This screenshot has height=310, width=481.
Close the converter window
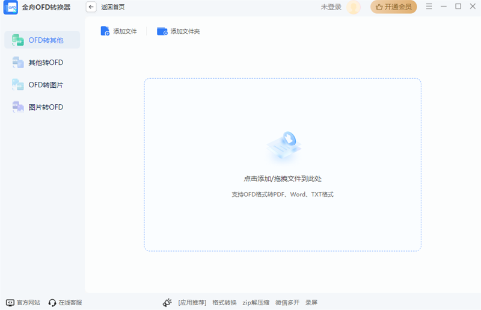pyautogui.click(x=473, y=7)
